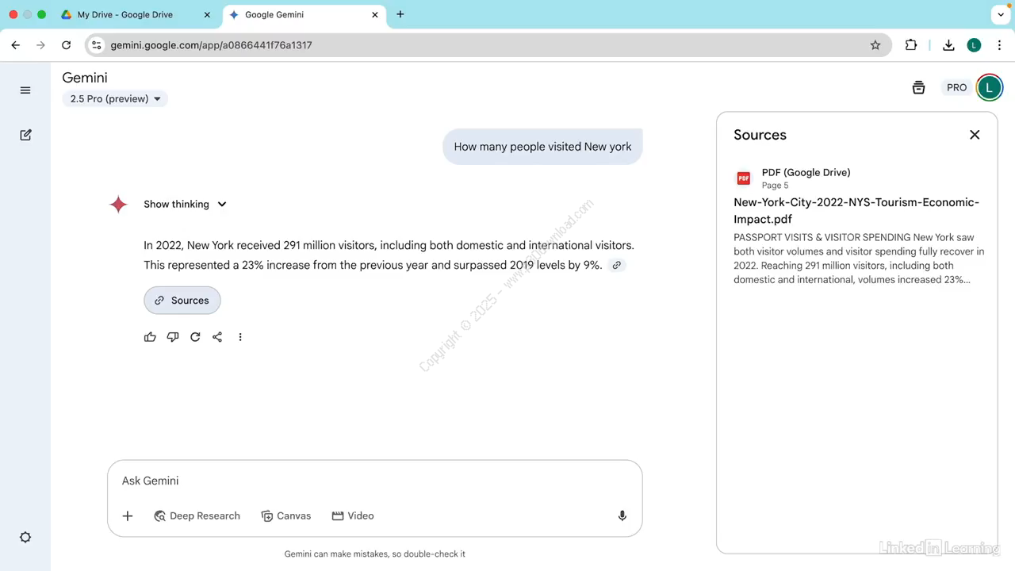Screen dimensions: 1015x571
Task: Regenerate the response with redo icon
Action: (x=195, y=337)
